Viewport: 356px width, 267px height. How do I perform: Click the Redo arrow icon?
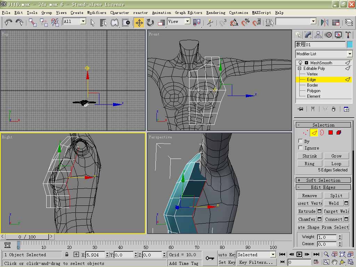(x=19, y=22)
